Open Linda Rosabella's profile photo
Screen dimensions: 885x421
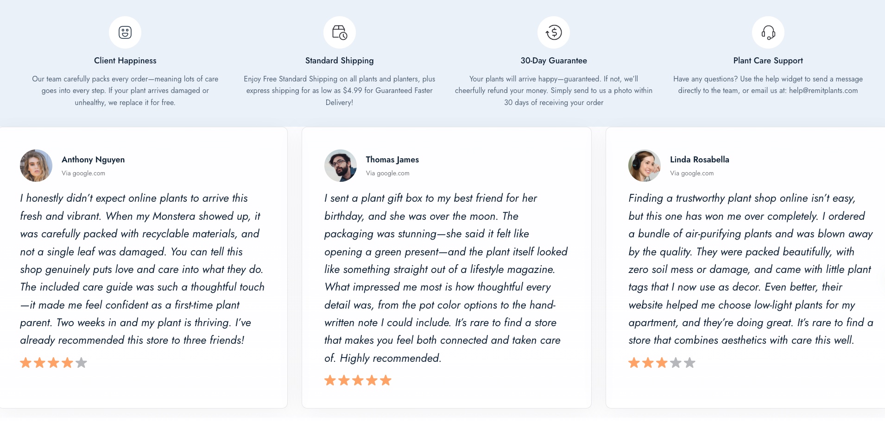pyautogui.click(x=645, y=166)
